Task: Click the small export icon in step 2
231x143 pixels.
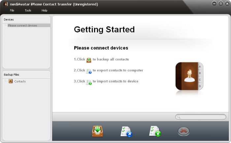Action: click(89, 71)
